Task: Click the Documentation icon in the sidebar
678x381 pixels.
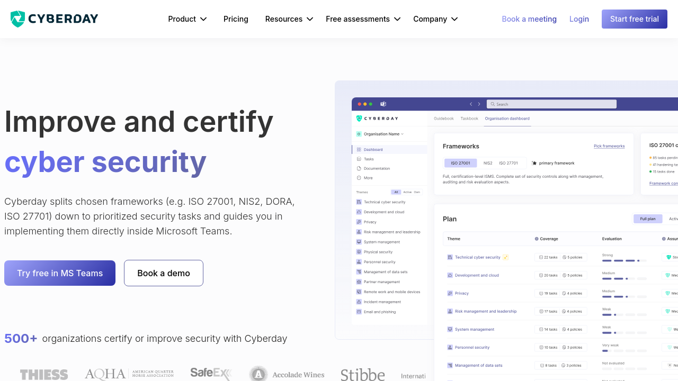Action: [x=359, y=169]
